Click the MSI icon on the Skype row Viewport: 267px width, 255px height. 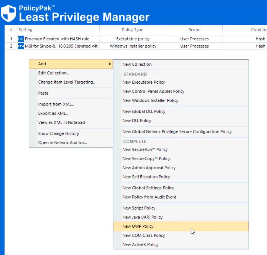click(21, 46)
